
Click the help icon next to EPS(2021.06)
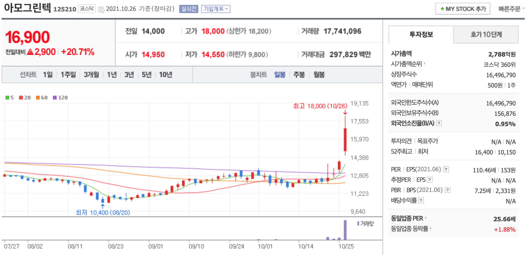pyautogui.click(x=446, y=169)
